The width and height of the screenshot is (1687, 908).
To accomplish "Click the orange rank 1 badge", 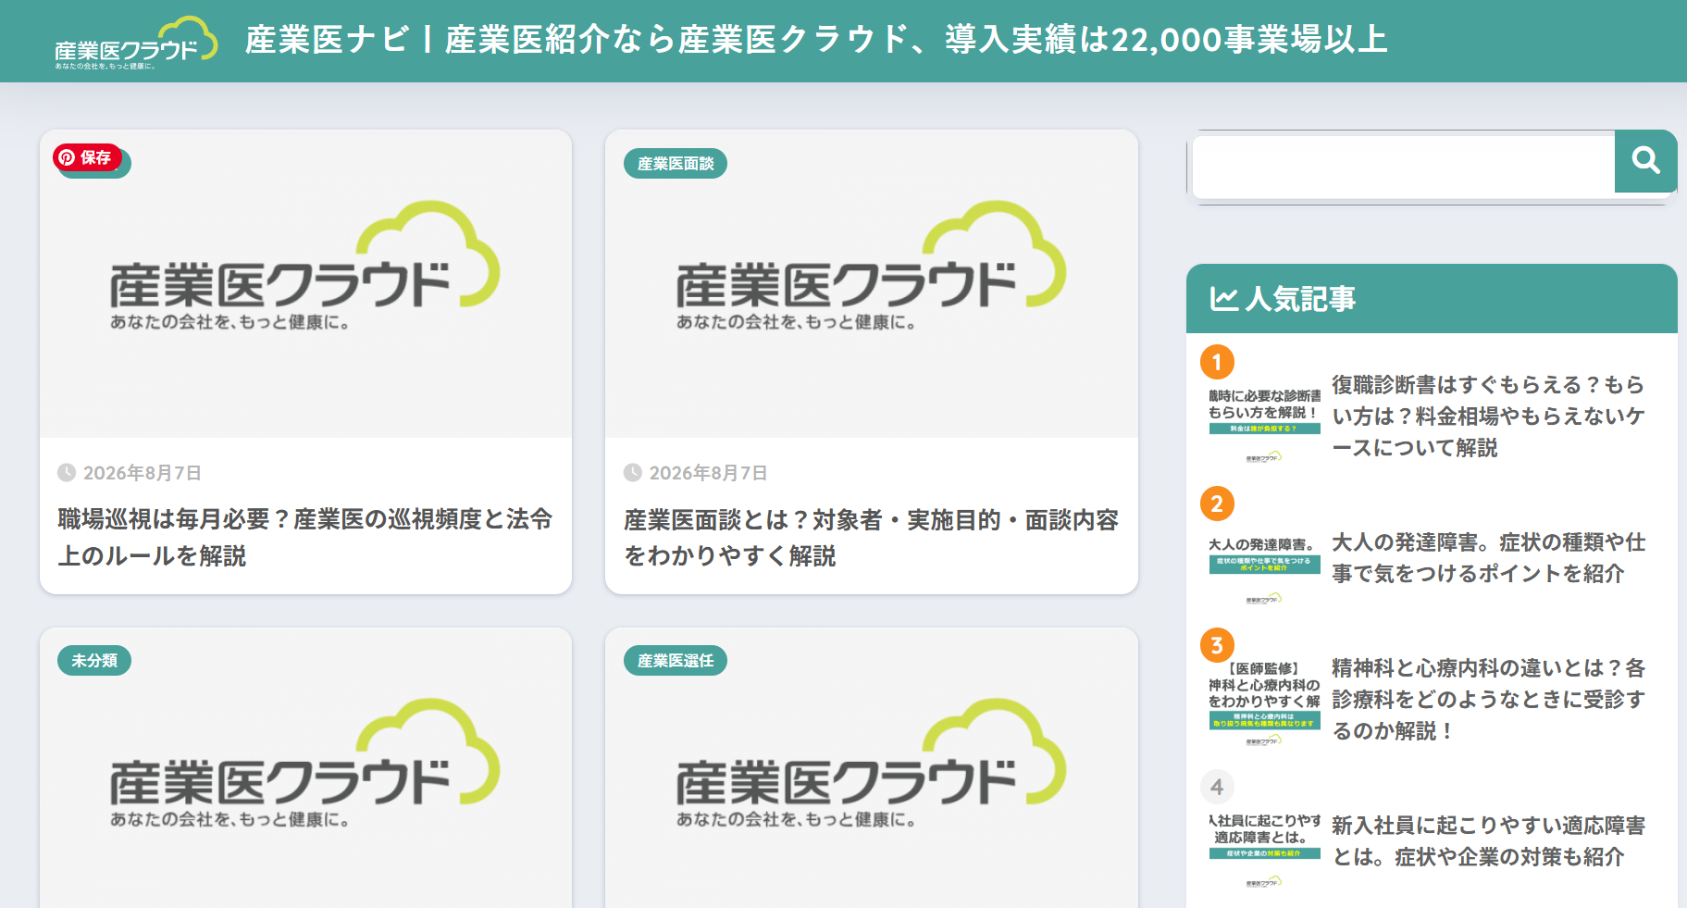I will 1217,362.
